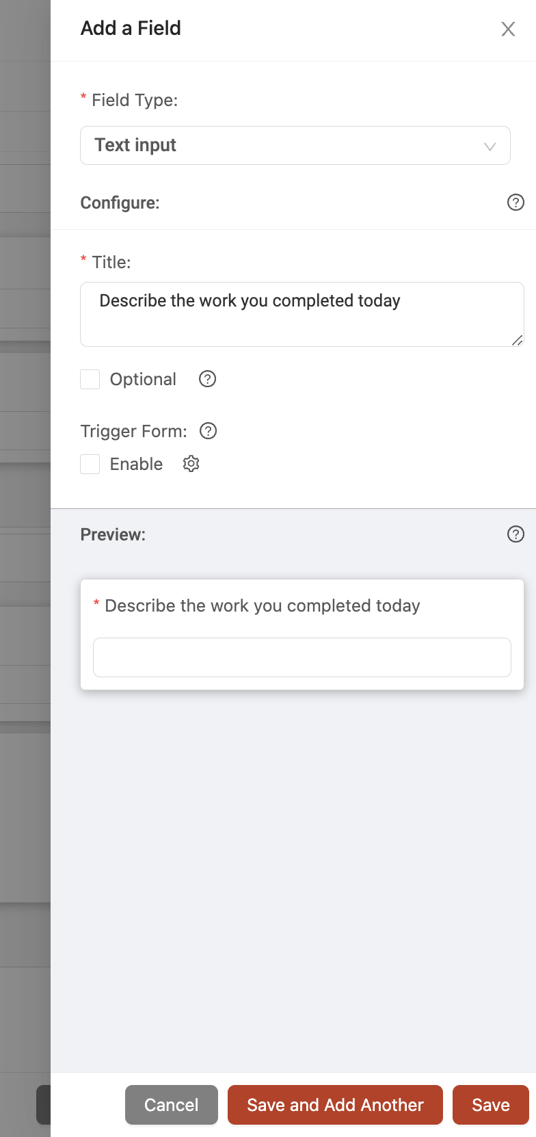
Task: Open Trigger Form settings gear
Action: click(191, 464)
